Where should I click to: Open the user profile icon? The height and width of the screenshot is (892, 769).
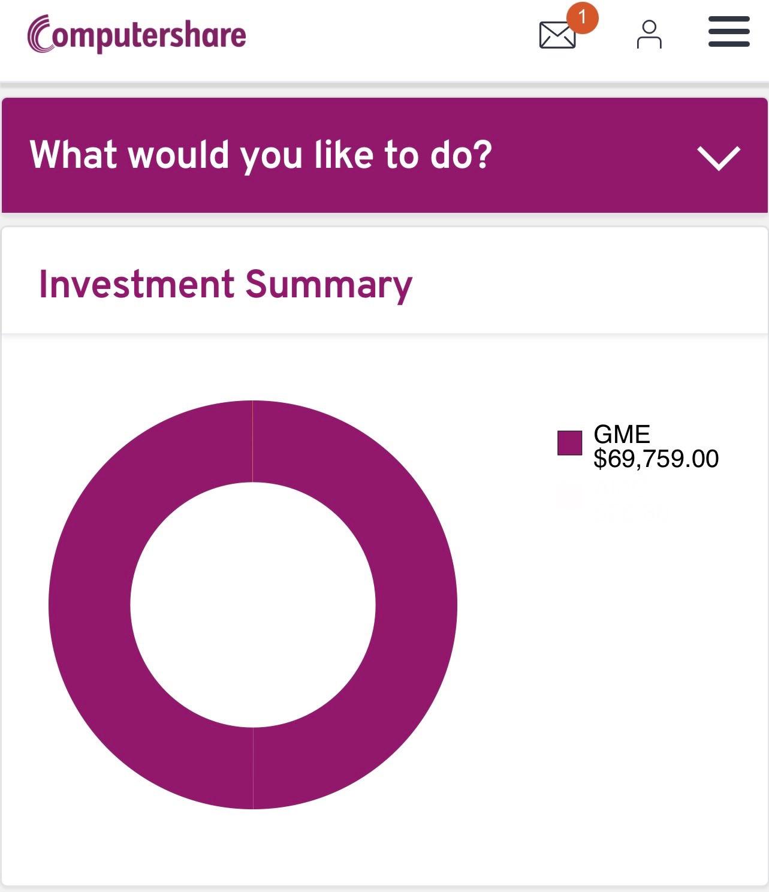649,35
